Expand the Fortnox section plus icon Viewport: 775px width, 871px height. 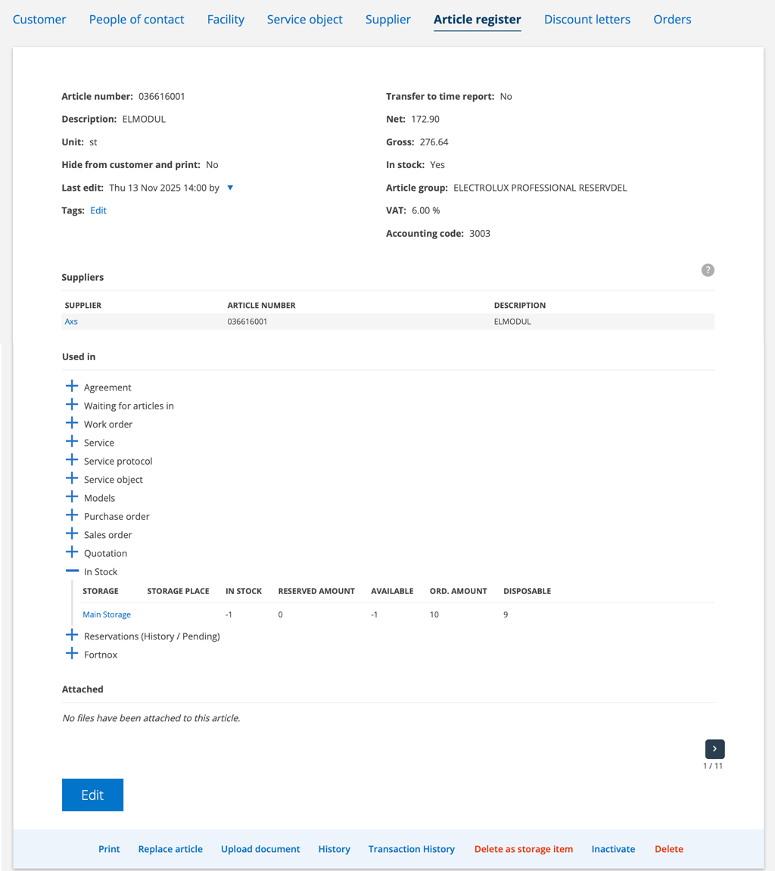pos(72,654)
